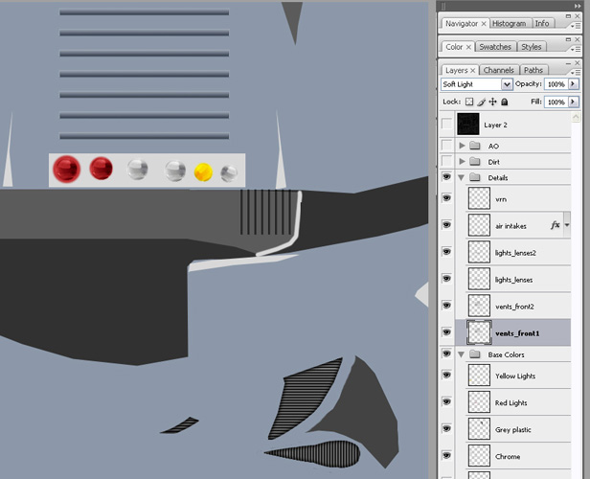Image resolution: width=590 pixels, height=479 pixels.
Task: Hide the Details group
Action: [x=446, y=178]
